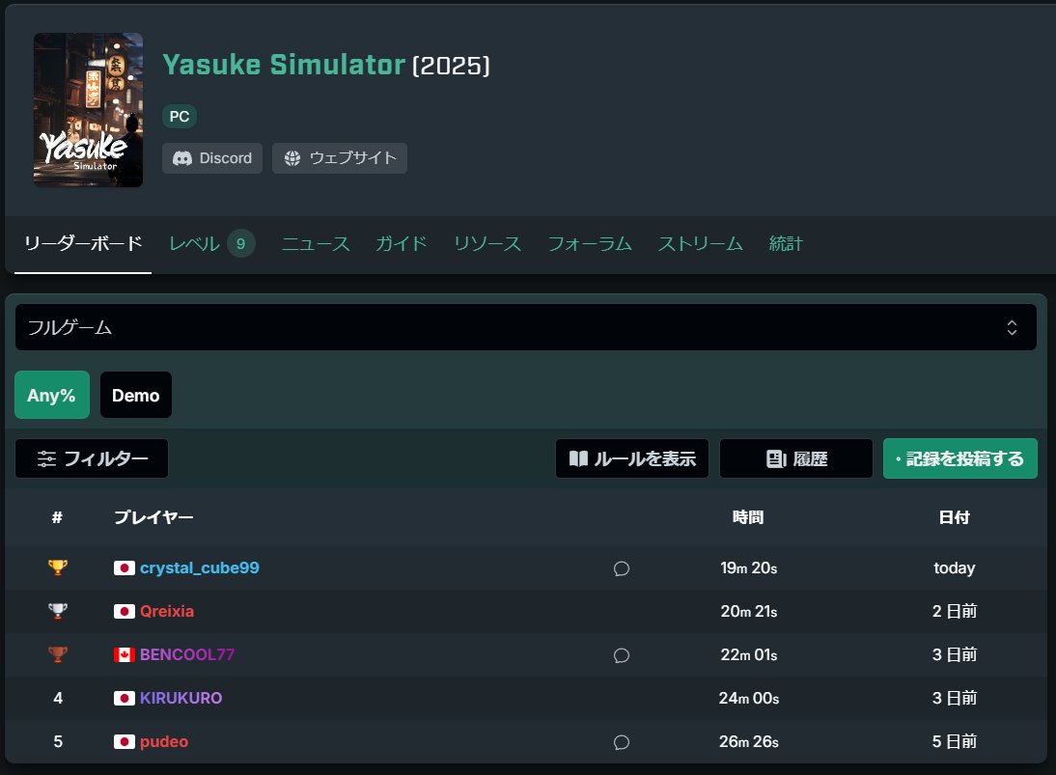Click rank number 4
The height and width of the screenshot is (775, 1056).
click(58, 698)
